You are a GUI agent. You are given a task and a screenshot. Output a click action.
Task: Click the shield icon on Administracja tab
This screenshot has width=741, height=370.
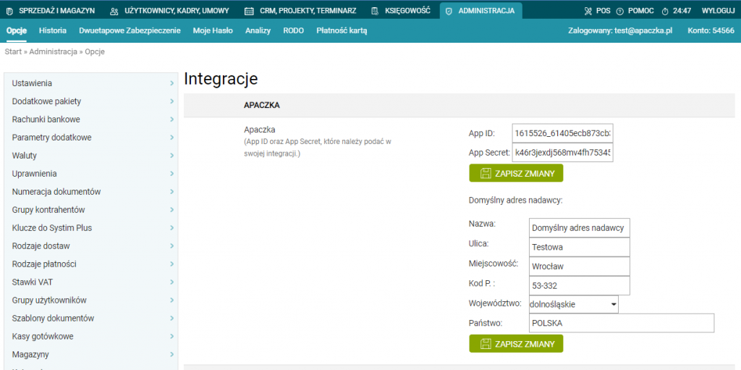click(449, 11)
